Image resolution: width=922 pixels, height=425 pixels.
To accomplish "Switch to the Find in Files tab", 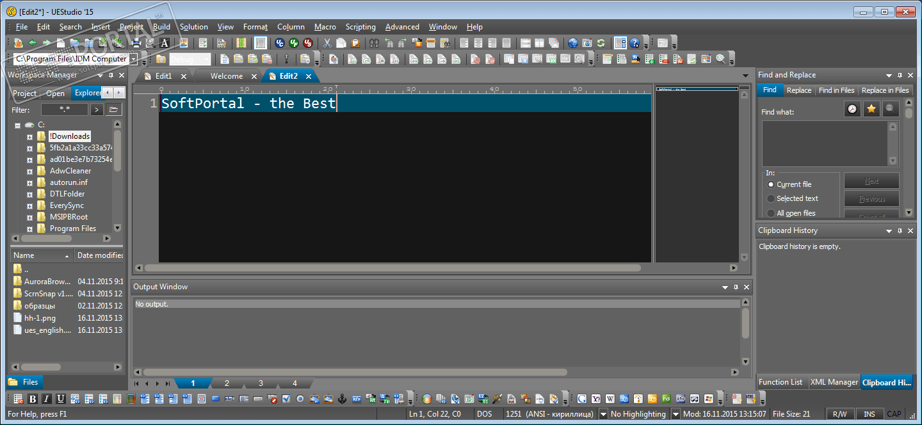I will coord(837,90).
